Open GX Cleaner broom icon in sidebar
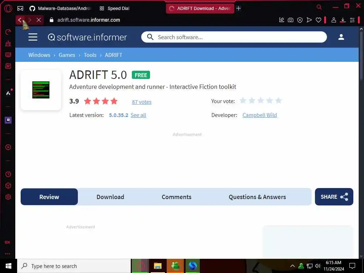The width and height of the screenshot is (364, 273). [8, 43]
